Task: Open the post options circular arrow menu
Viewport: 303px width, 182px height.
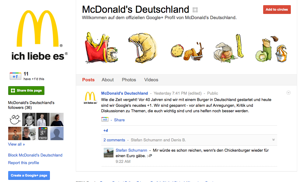Action: (288, 93)
